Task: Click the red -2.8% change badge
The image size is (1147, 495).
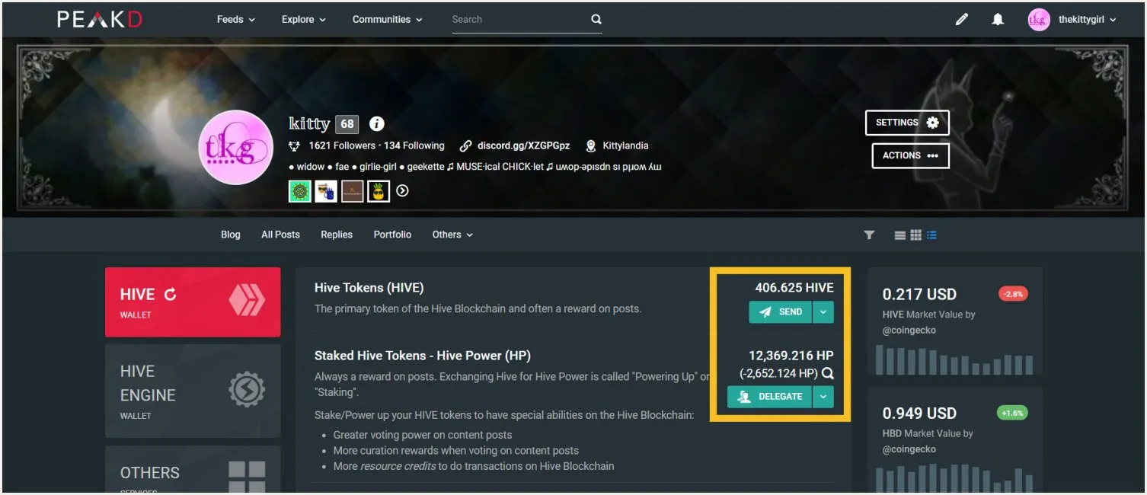Action: coord(1013,294)
